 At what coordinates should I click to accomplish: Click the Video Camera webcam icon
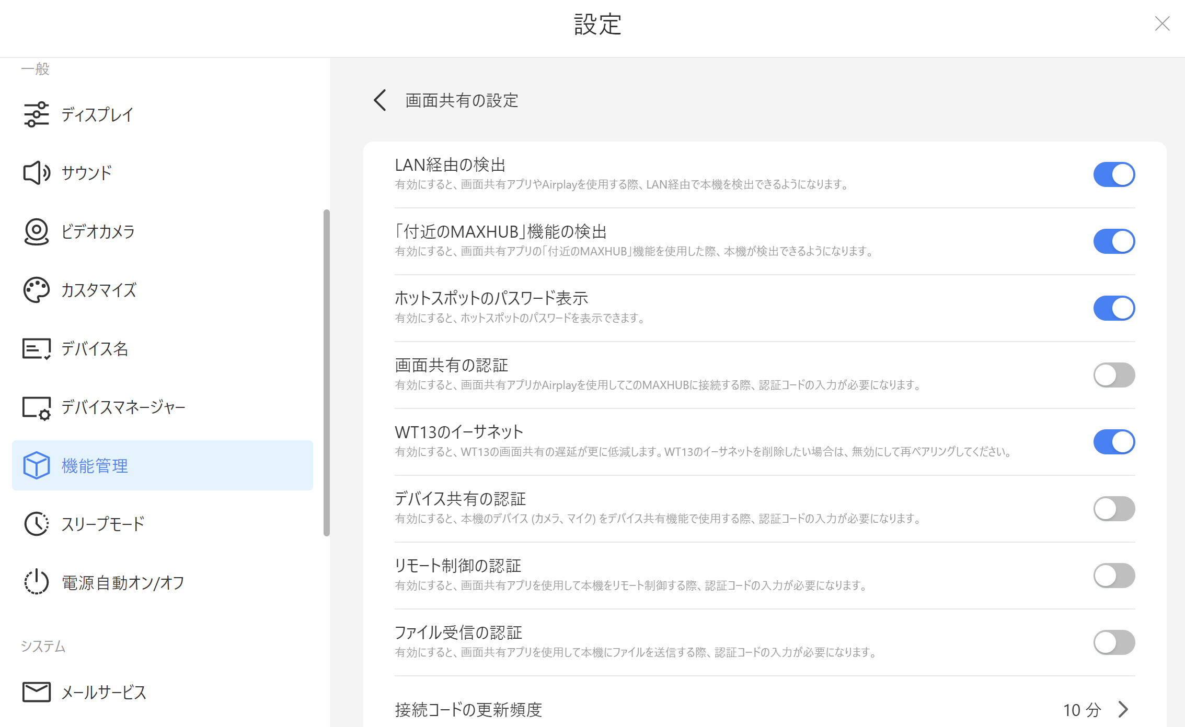36,231
